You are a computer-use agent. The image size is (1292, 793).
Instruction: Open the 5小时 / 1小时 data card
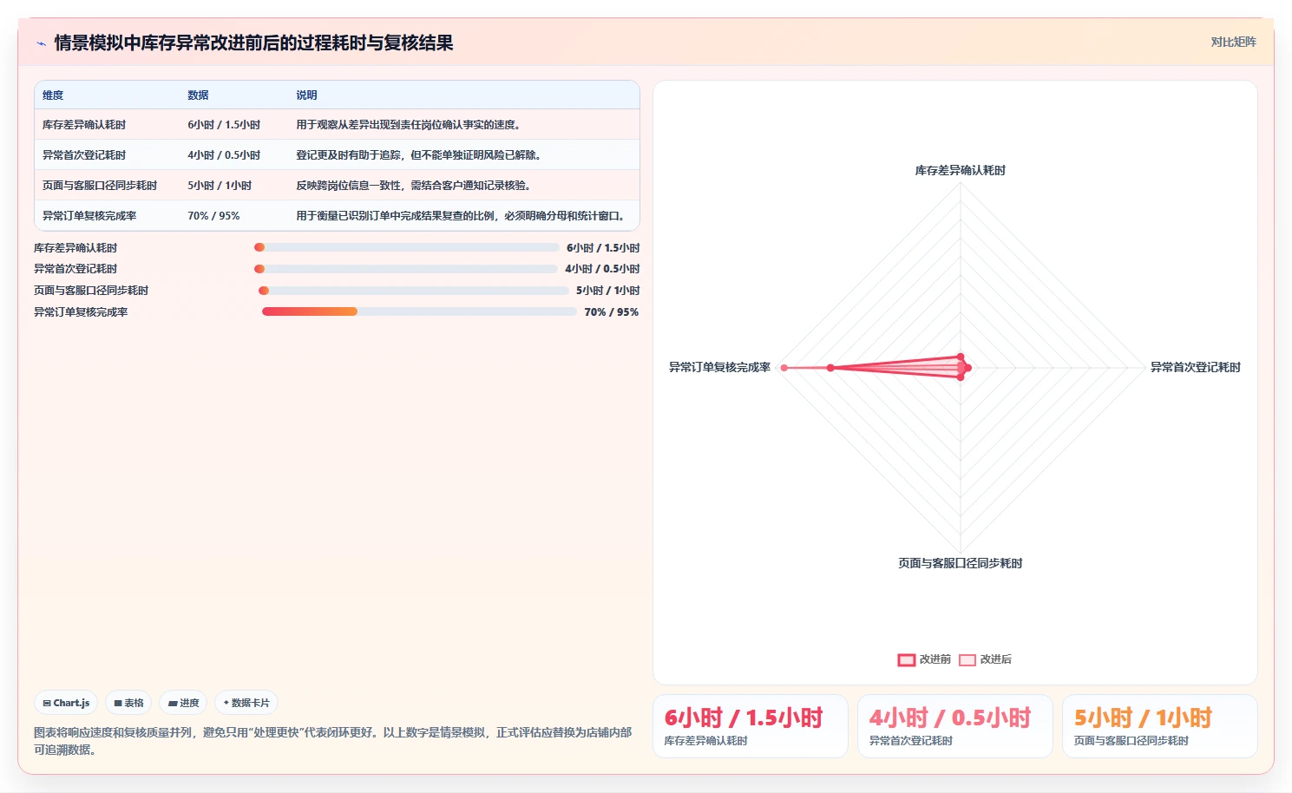(1160, 726)
